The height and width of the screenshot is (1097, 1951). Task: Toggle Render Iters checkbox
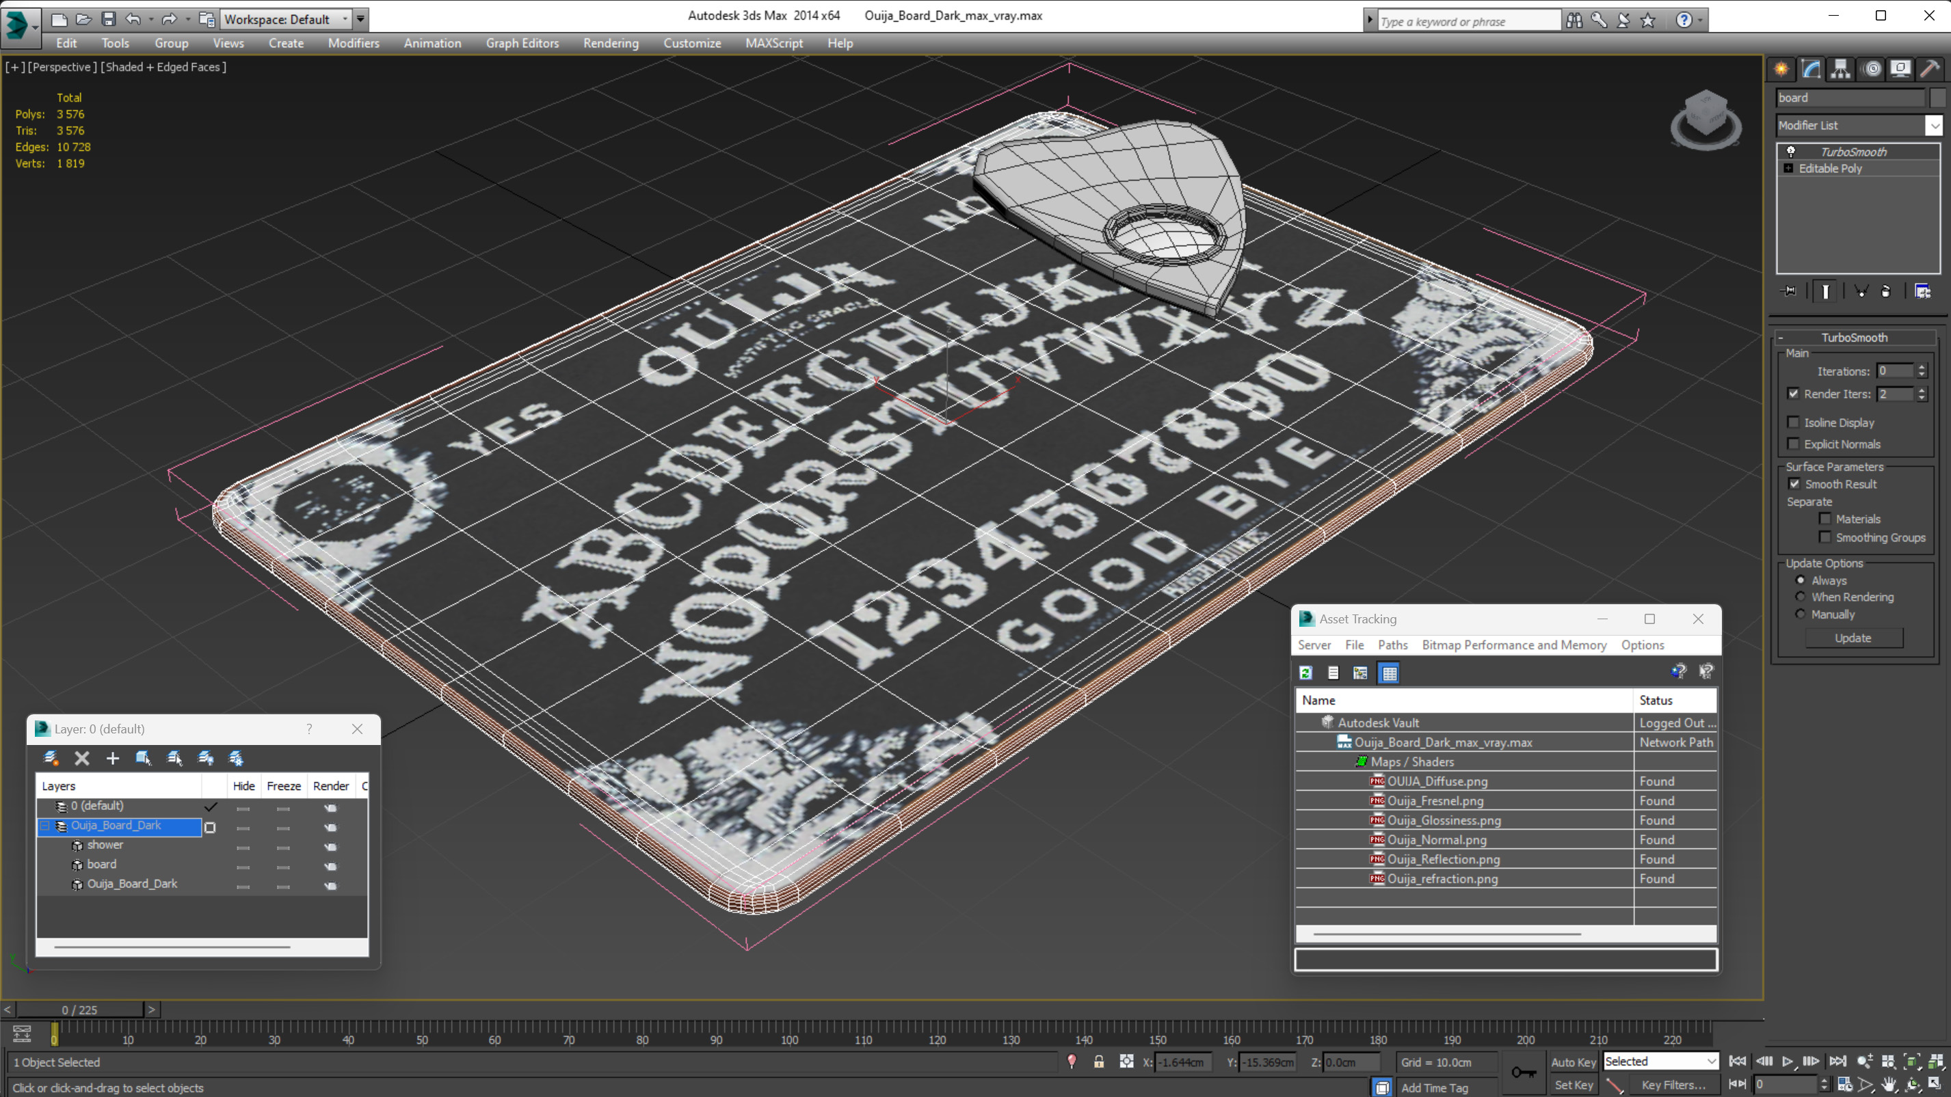(x=1793, y=393)
